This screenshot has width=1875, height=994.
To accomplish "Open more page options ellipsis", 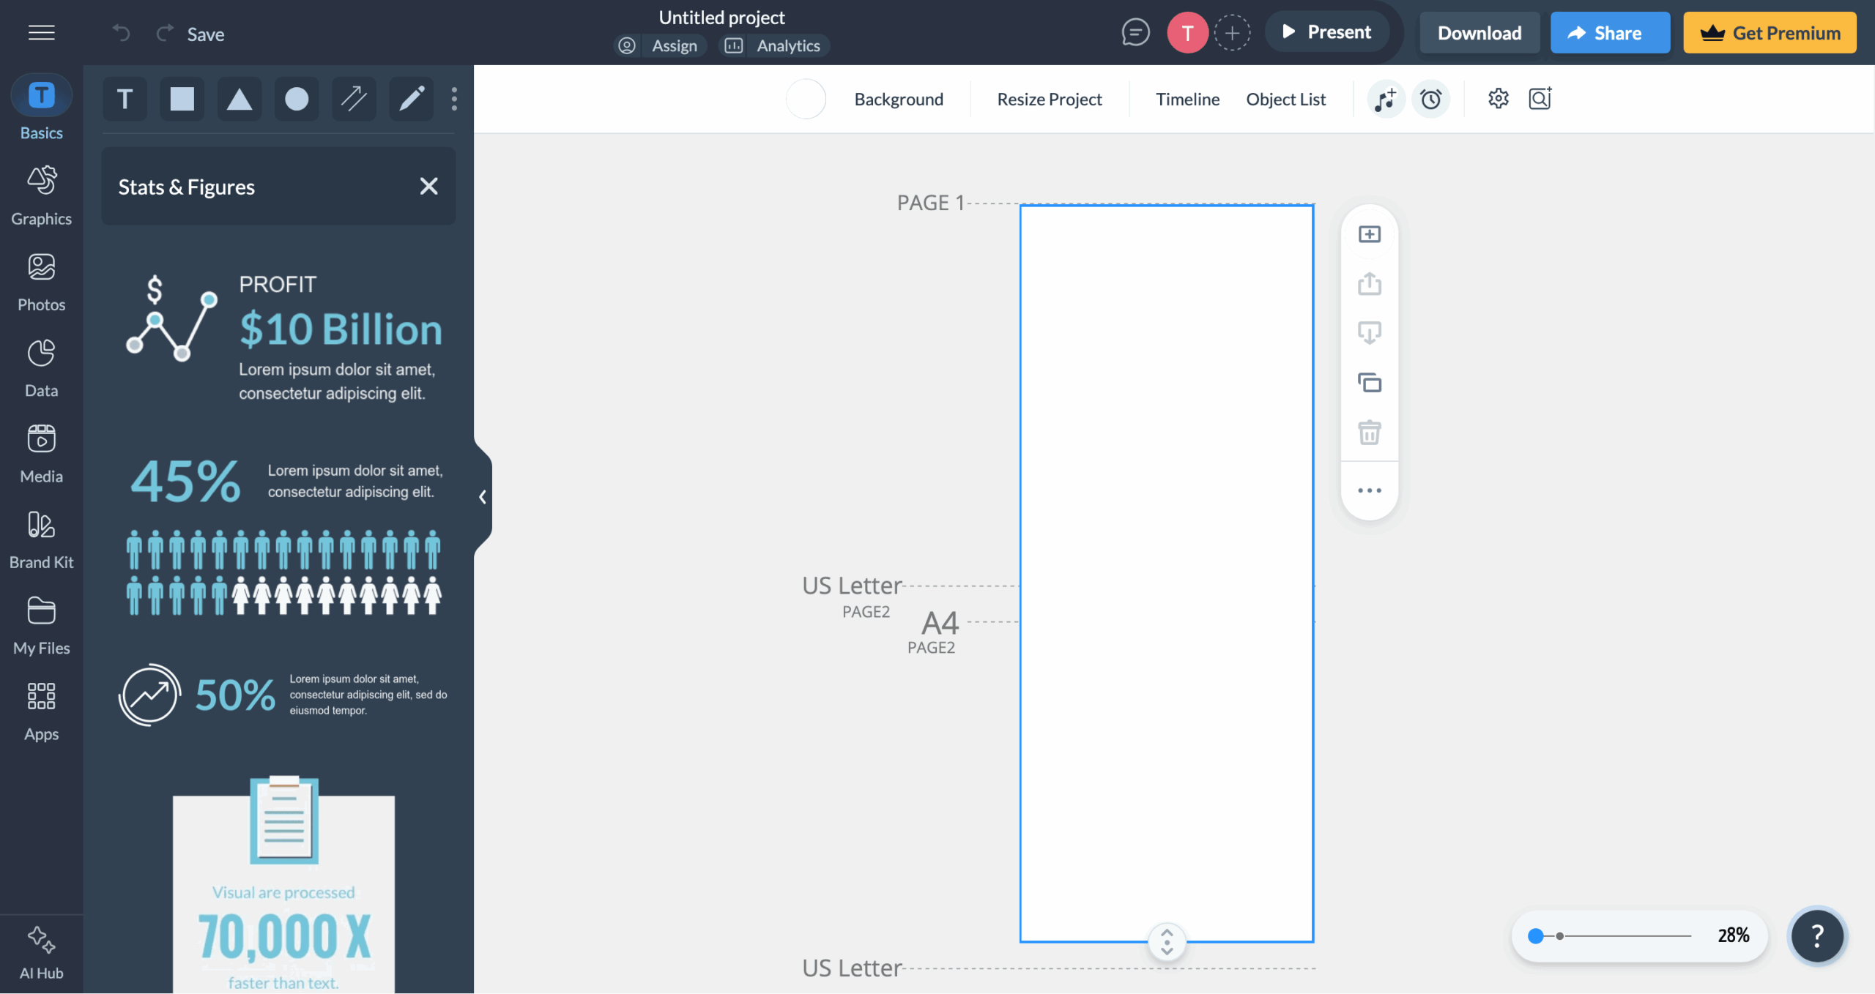I will (x=1369, y=490).
